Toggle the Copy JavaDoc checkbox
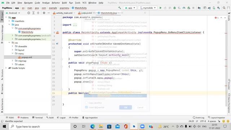Viewport: 231px width, 130px height. [x=87, y=103]
